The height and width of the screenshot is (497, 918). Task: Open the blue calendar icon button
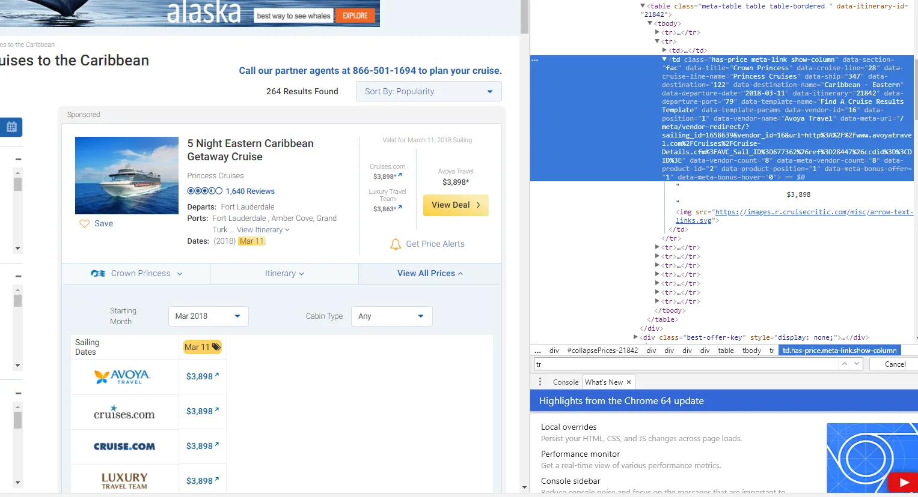click(x=11, y=127)
